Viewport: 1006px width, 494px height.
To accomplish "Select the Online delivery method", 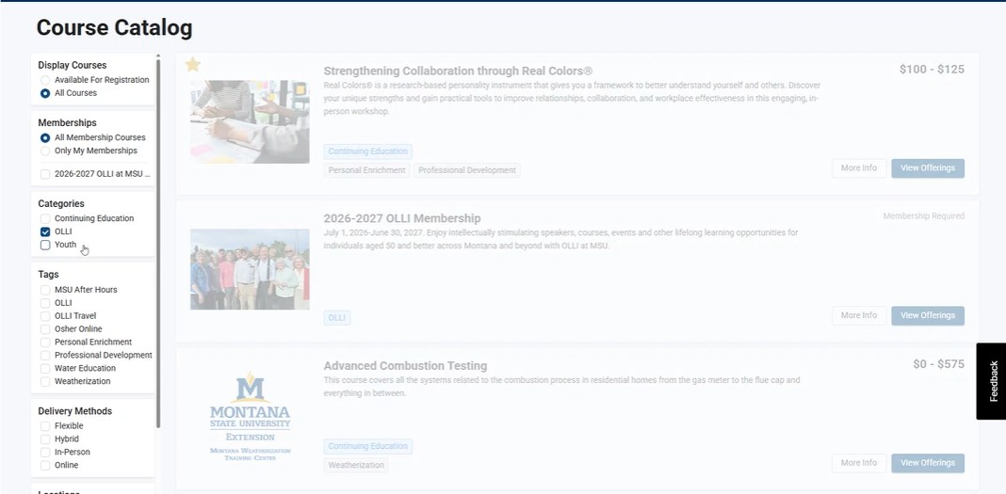I will coord(45,465).
